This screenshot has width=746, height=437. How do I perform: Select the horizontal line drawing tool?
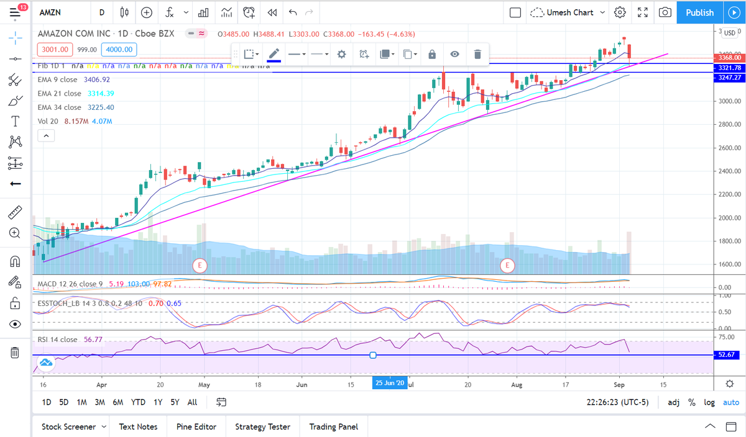[x=16, y=58]
